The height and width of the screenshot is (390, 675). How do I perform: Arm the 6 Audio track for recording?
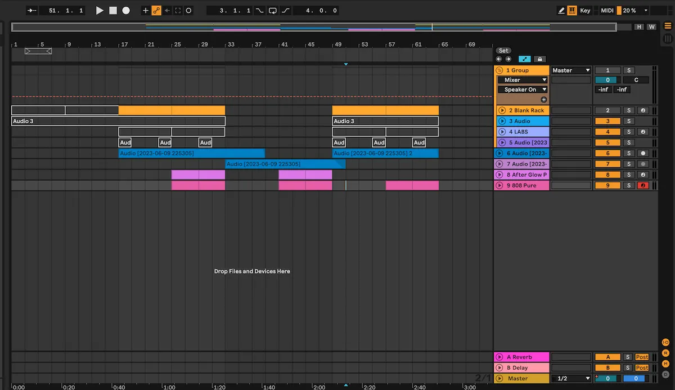point(642,153)
